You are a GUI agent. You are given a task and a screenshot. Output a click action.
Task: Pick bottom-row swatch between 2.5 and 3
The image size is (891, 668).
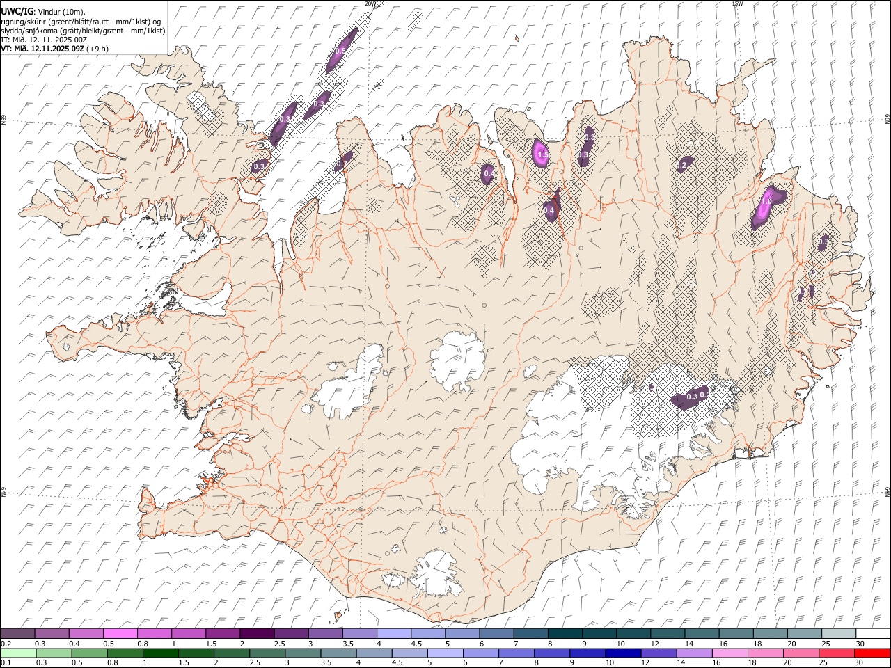[269, 653]
